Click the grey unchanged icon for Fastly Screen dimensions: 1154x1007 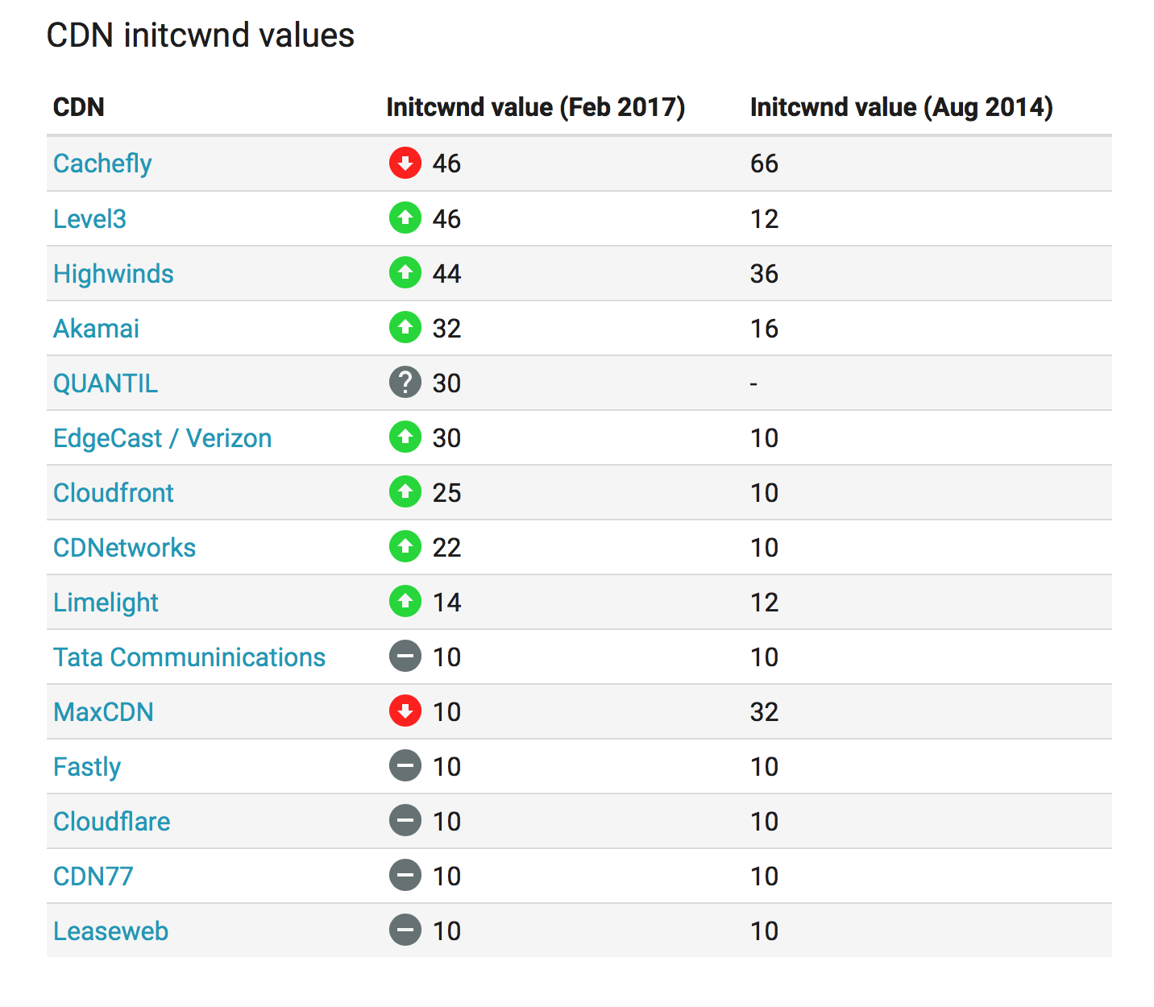(405, 765)
